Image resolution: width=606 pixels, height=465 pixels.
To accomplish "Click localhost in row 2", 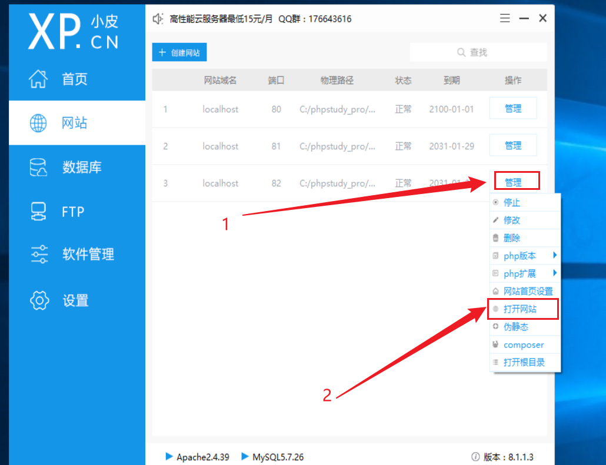I will coord(220,146).
